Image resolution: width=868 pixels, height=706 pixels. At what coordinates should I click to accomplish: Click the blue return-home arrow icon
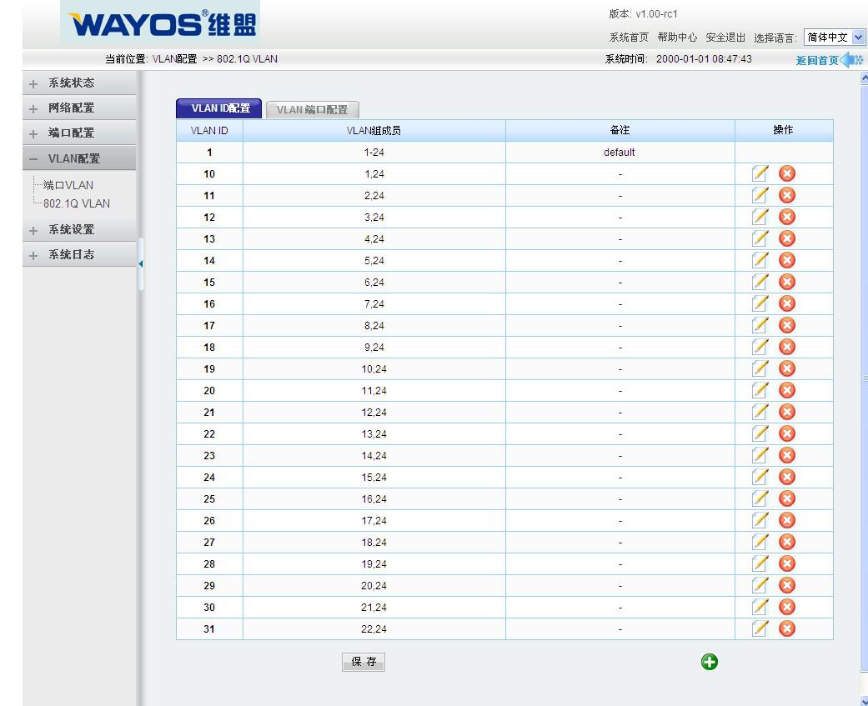coord(850,60)
